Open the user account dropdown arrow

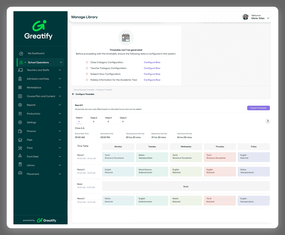point(268,19)
